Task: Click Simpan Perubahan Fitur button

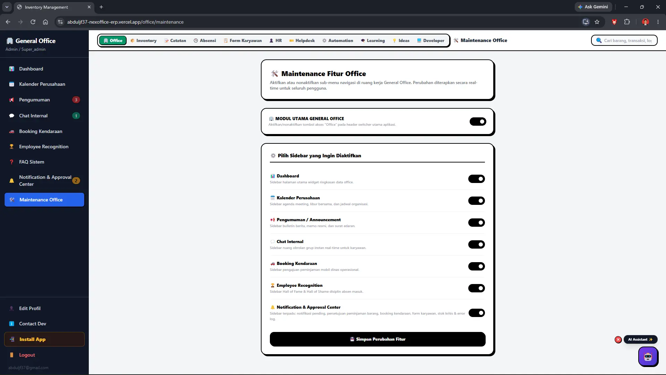Action: (x=377, y=339)
